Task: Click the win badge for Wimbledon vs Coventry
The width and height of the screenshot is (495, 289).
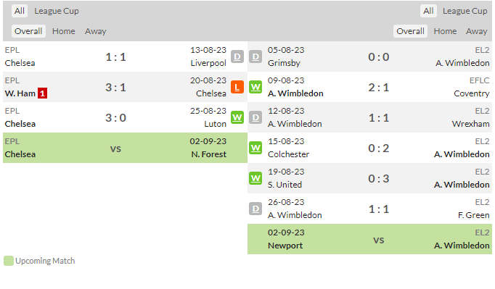Action: coord(255,88)
